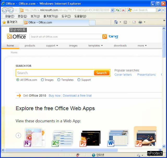Expand the Home button dropdown arrow
The image size is (167, 158).
coord(120,22)
